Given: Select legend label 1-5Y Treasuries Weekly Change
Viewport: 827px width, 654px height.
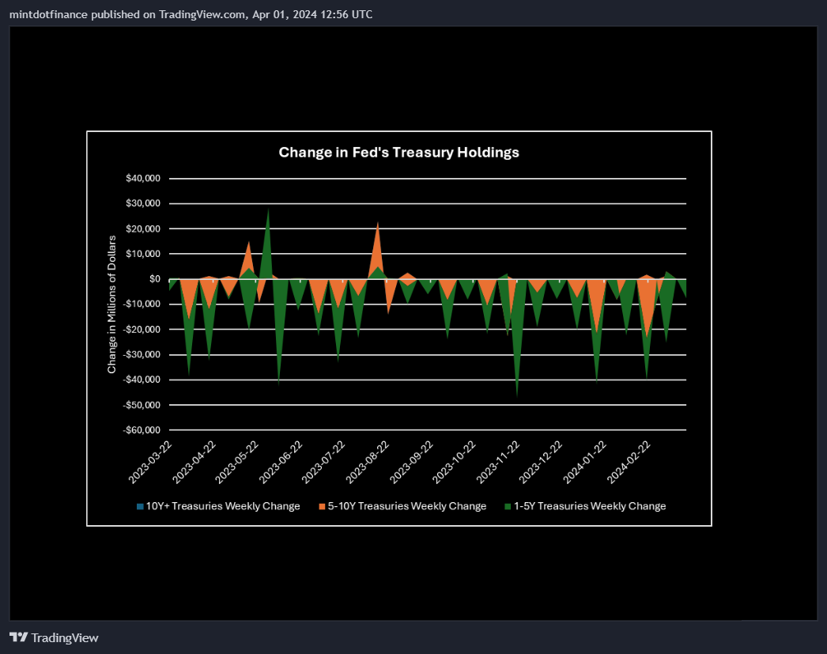Looking at the screenshot, I should (x=590, y=506).
